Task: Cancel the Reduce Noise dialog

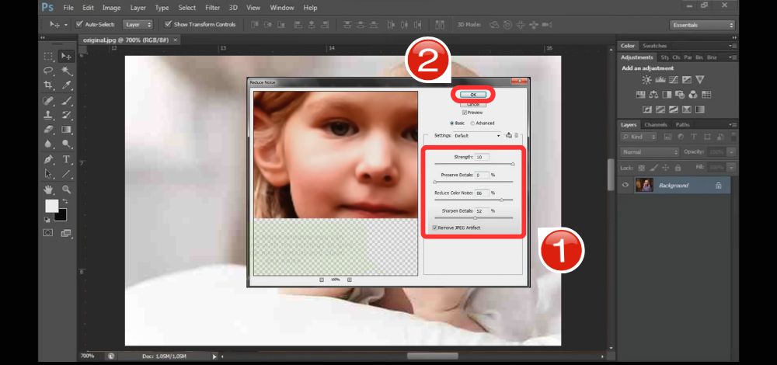Action: (473, 105)
